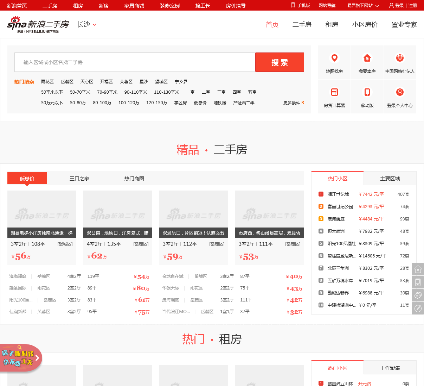The image size is (424, 386).
Task: Open listing thumbnail 市府西，傍山阔景高层
Action: pos(270,214)
